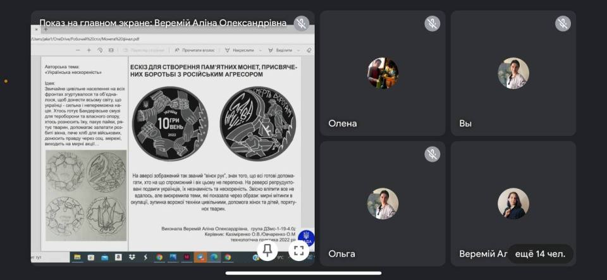Open first Chrome icon in shared taskbar
607x280 pixels.
[x=159, y=257]
